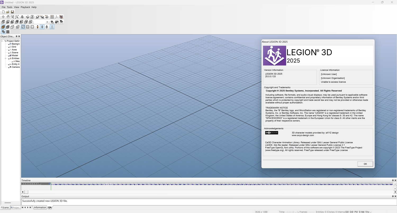Screen dimensions: 397x213
Task: Open the Tools menu
Action: click(x=10, y=7)
